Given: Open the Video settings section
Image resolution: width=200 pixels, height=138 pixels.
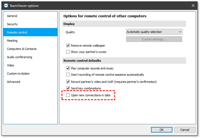Looking at the screenshot, I should pos(10,65).
